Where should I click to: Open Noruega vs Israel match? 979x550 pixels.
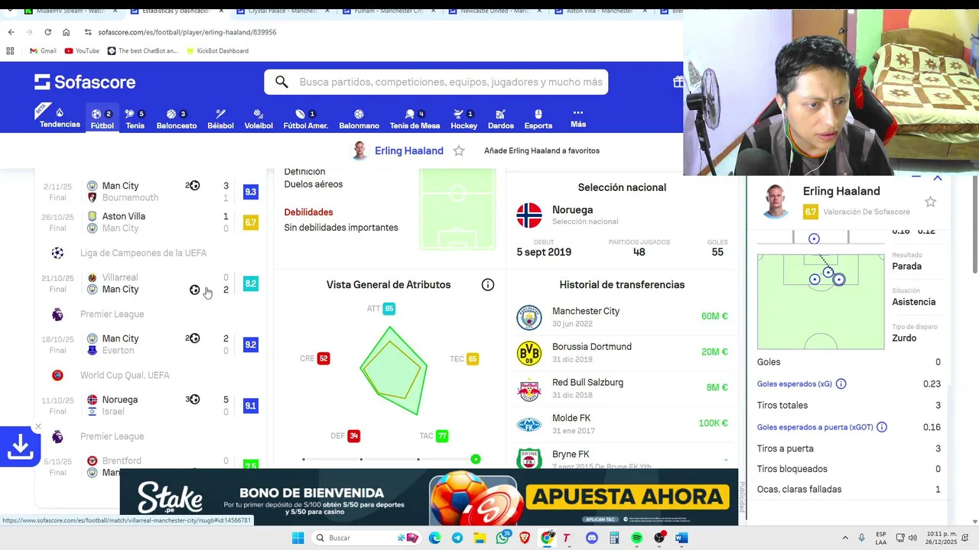tap(150, 406)
